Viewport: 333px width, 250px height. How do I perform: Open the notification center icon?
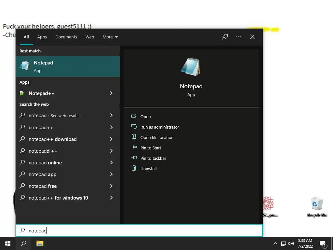[323, 244]
